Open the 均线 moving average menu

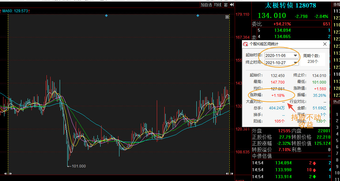217,5
